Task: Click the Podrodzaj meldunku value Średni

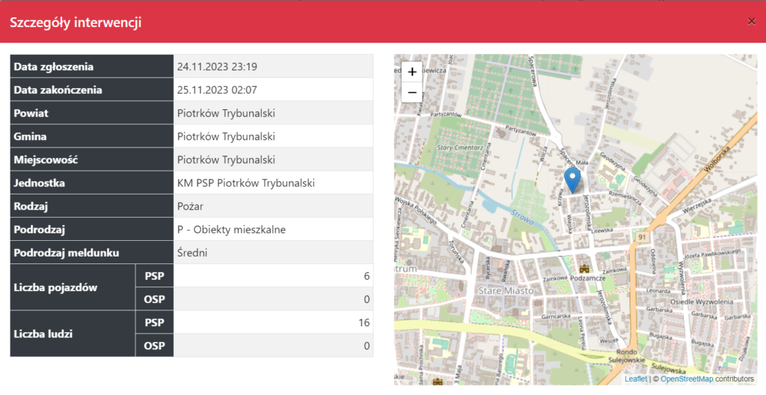Action: 193,253
